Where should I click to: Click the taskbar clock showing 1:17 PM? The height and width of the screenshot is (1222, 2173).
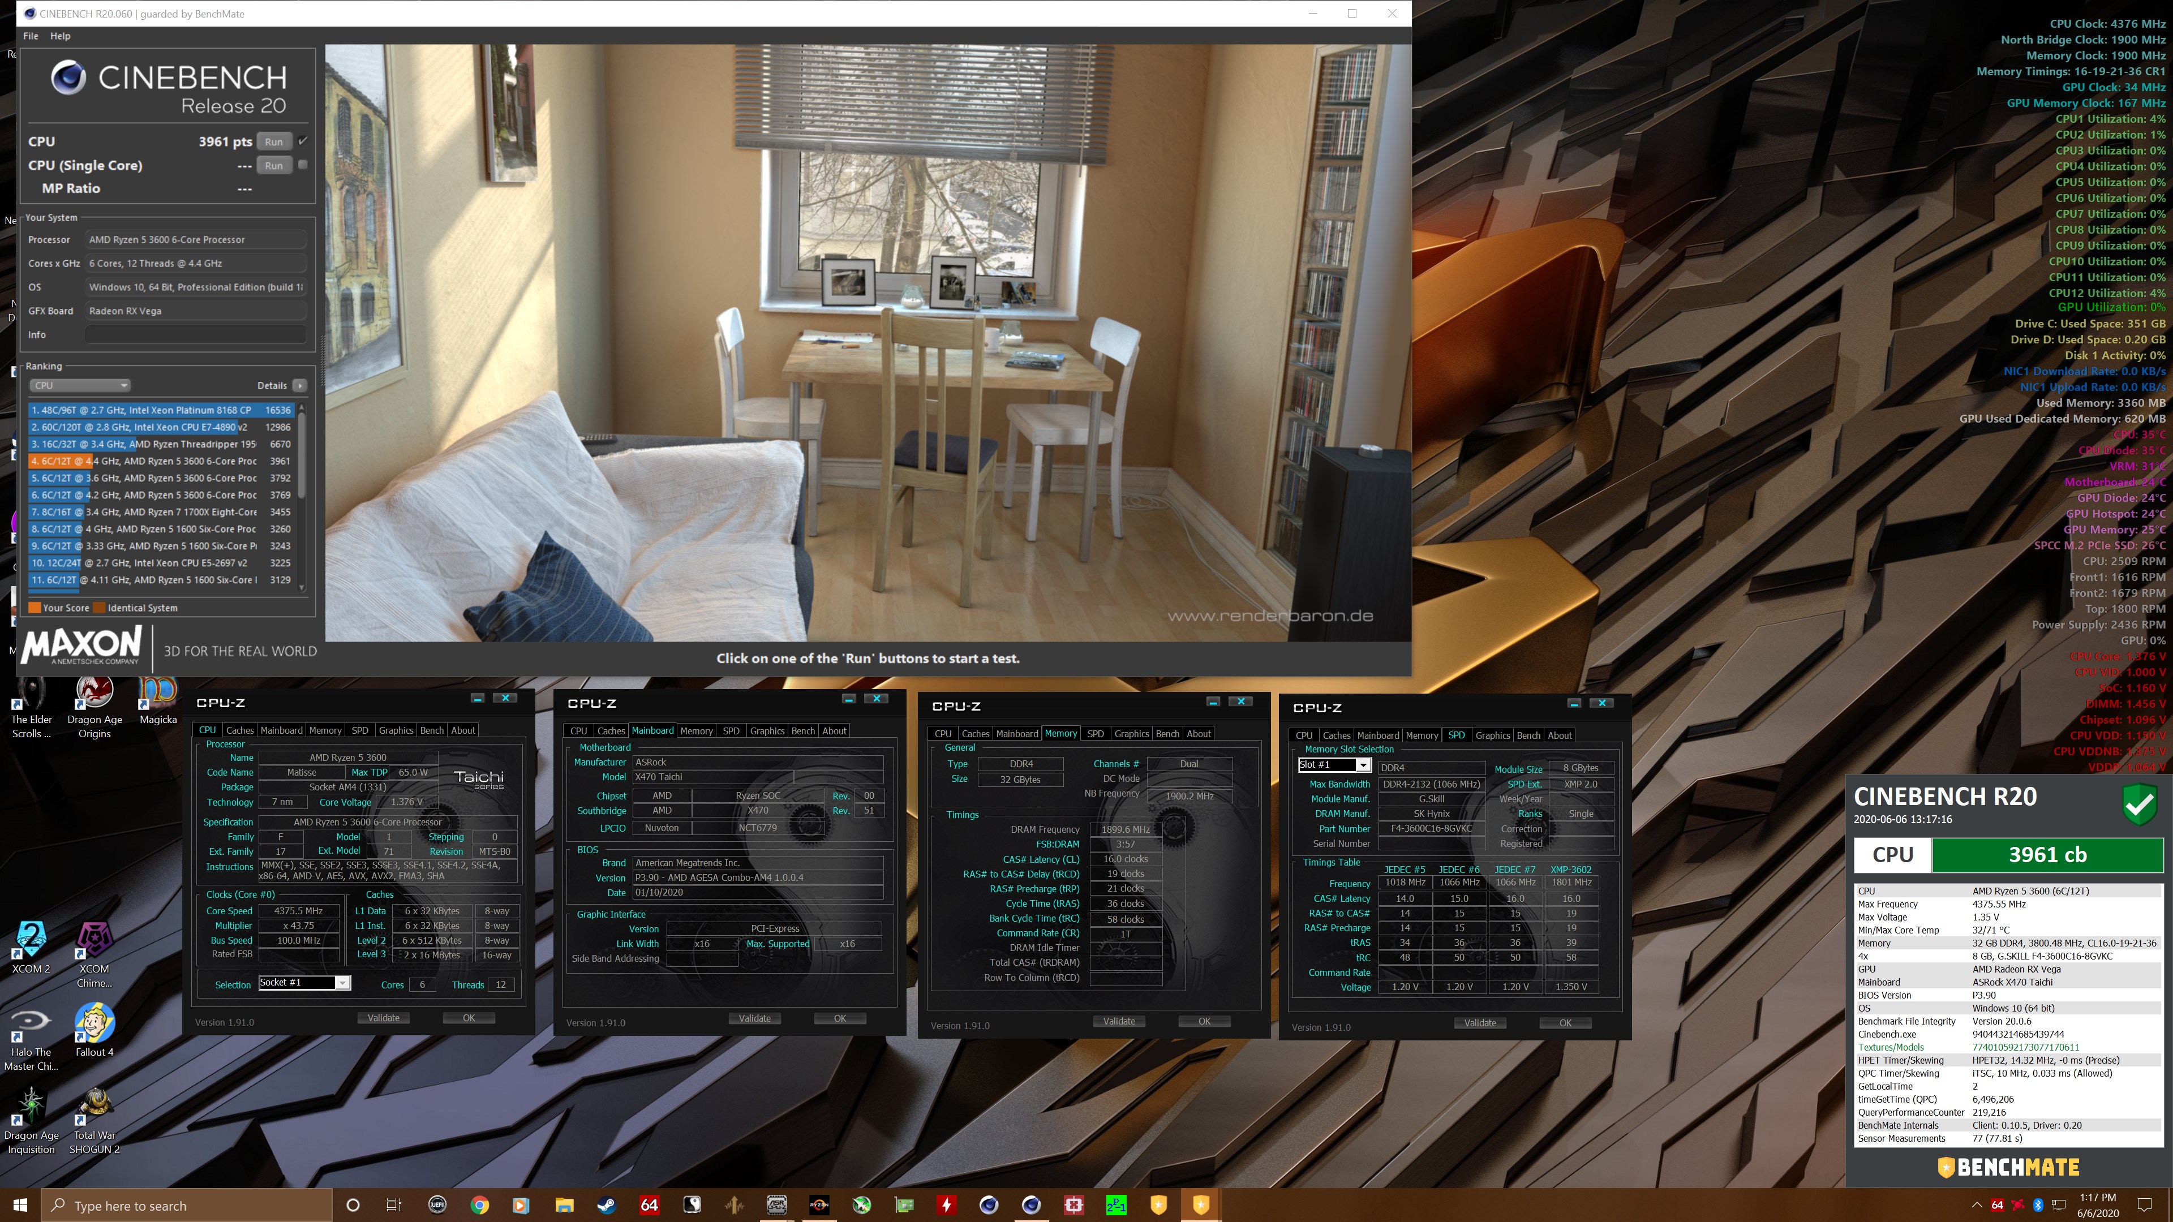click(x=2098, y=1205)
